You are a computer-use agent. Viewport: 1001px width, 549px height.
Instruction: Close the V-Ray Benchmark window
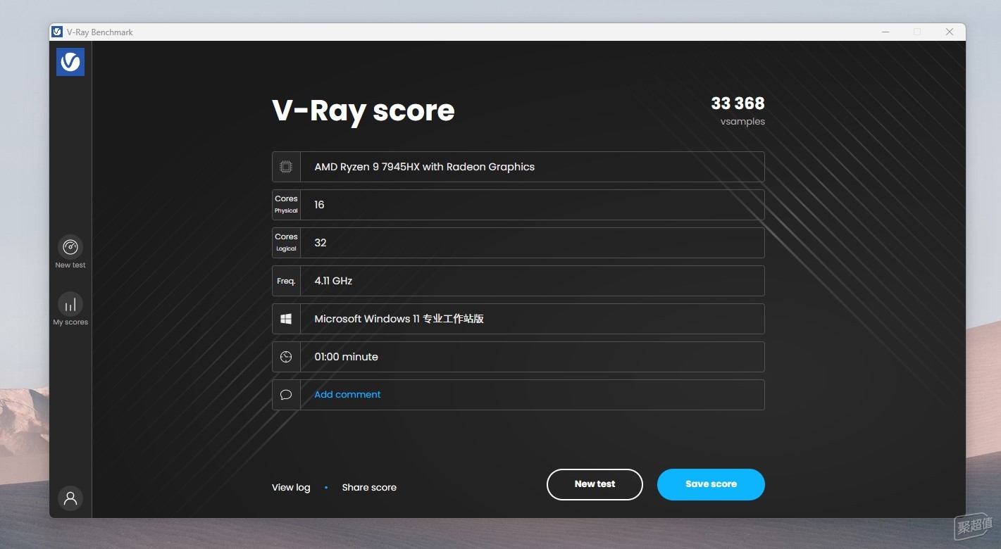pos(949,32)
